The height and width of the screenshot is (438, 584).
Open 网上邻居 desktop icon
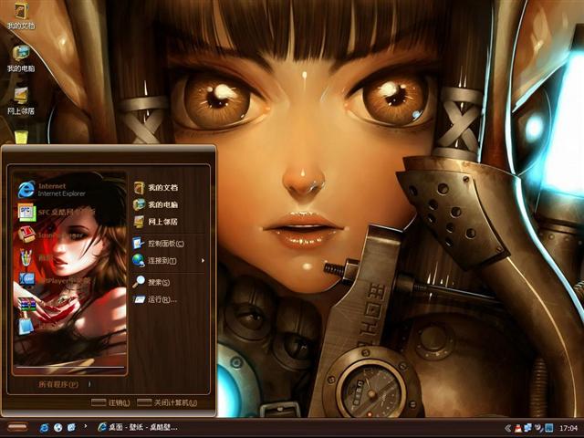pyautogui.click(x=20, y=97)
